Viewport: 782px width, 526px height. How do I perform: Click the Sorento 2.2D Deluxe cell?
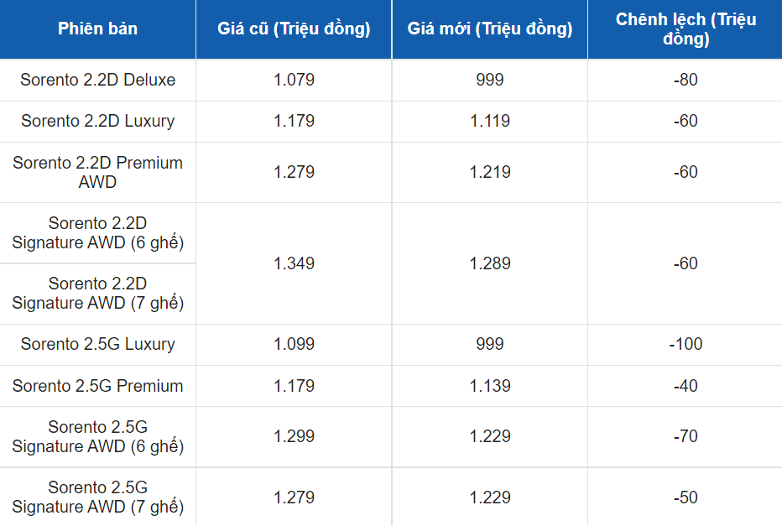[x=97, y=80]
